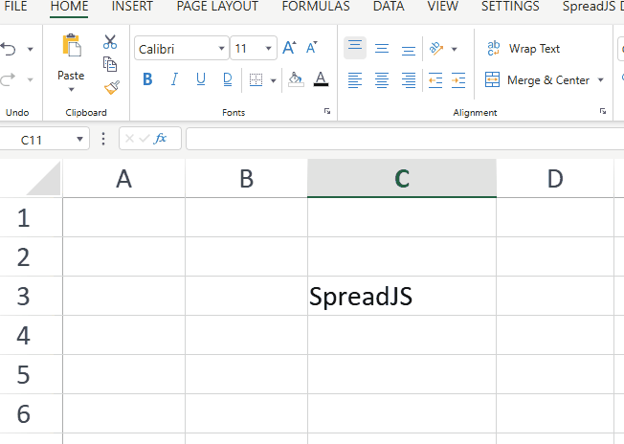The image size is (624, 444).
Task: Toggle Underline formatting
Action: tap(201, 79)
